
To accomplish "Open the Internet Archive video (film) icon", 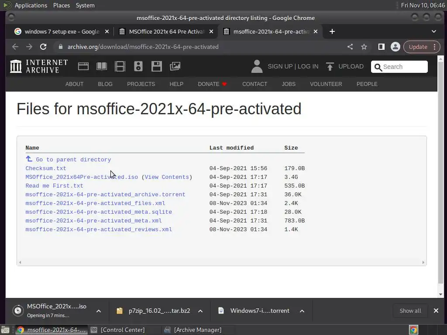I will click(x=120, y=66).
